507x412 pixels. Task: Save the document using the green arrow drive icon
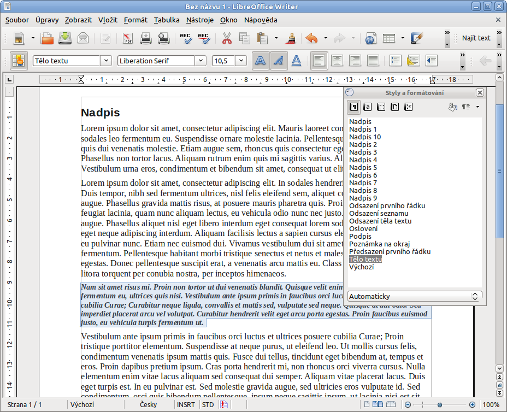click(x=65, y=38)
